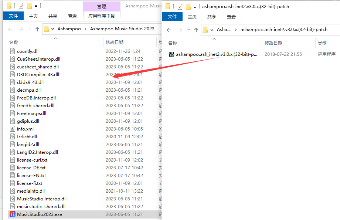Switch to 查看 tab in patch window
This screenshot has height=220, width=340.
click(231, 17)
